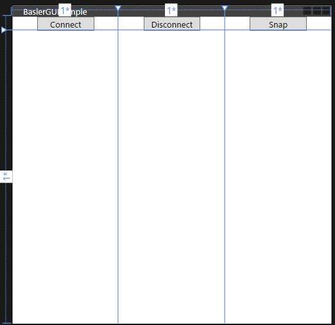The height and width of the screenshot is (325, 335).
Task: Select the middle column 1* size label
Action: click(171, 10)
